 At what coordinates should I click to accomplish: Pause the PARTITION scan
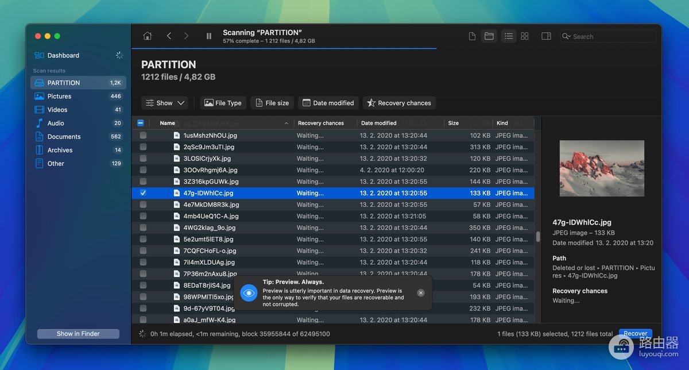(x=209, y=36)
